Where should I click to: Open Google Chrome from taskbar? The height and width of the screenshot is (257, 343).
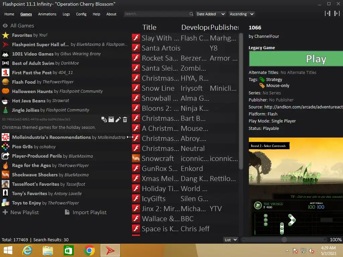click(x=89, y=250)
